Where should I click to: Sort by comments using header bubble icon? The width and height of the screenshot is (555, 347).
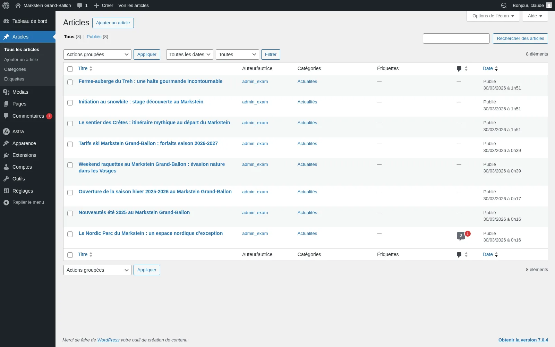pos(459,69)
